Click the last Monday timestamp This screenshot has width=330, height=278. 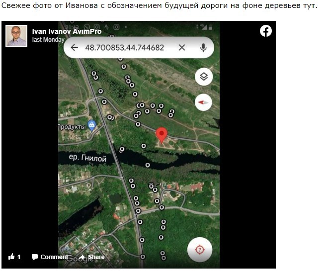[48, 40]
